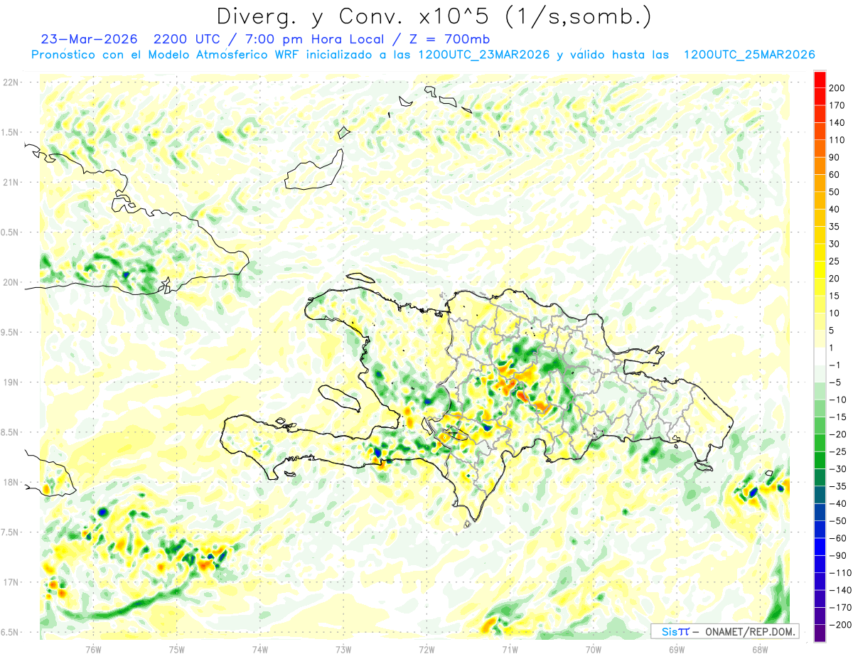Click the yellow 20 colorbar segment
Screen dimensions: 853x659
click(x=820, y=269)
